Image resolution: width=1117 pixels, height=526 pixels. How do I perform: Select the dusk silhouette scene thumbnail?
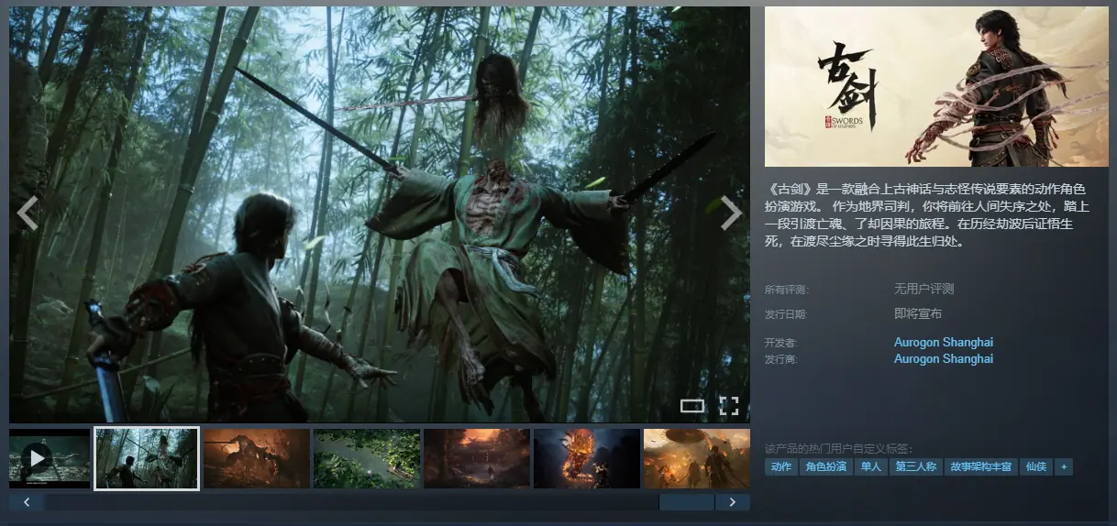click(x=477, y=458)
